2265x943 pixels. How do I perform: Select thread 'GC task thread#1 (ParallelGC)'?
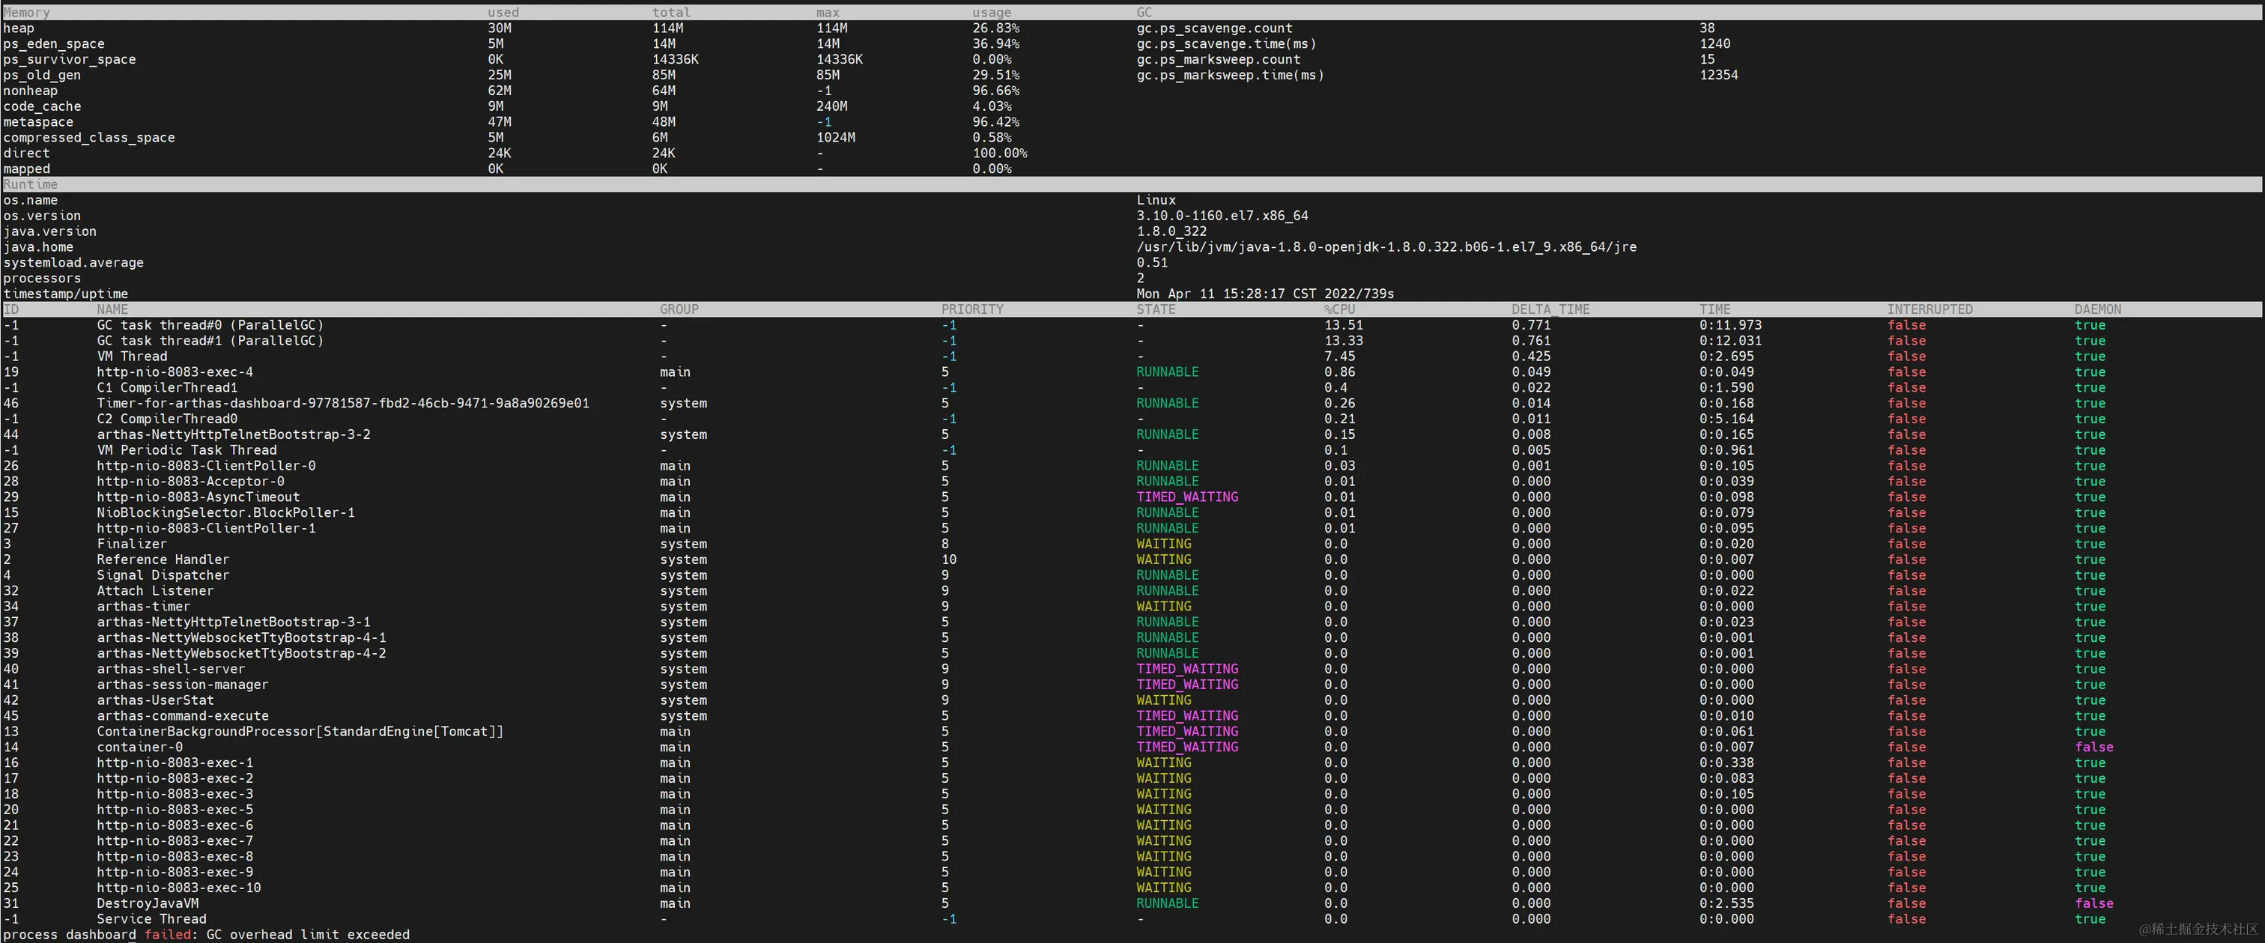210,342
